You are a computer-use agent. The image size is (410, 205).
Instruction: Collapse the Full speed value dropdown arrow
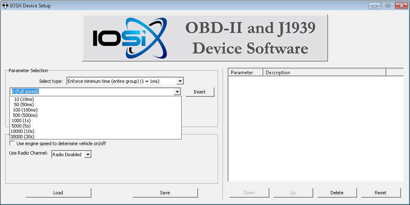[x=178, y=91]
